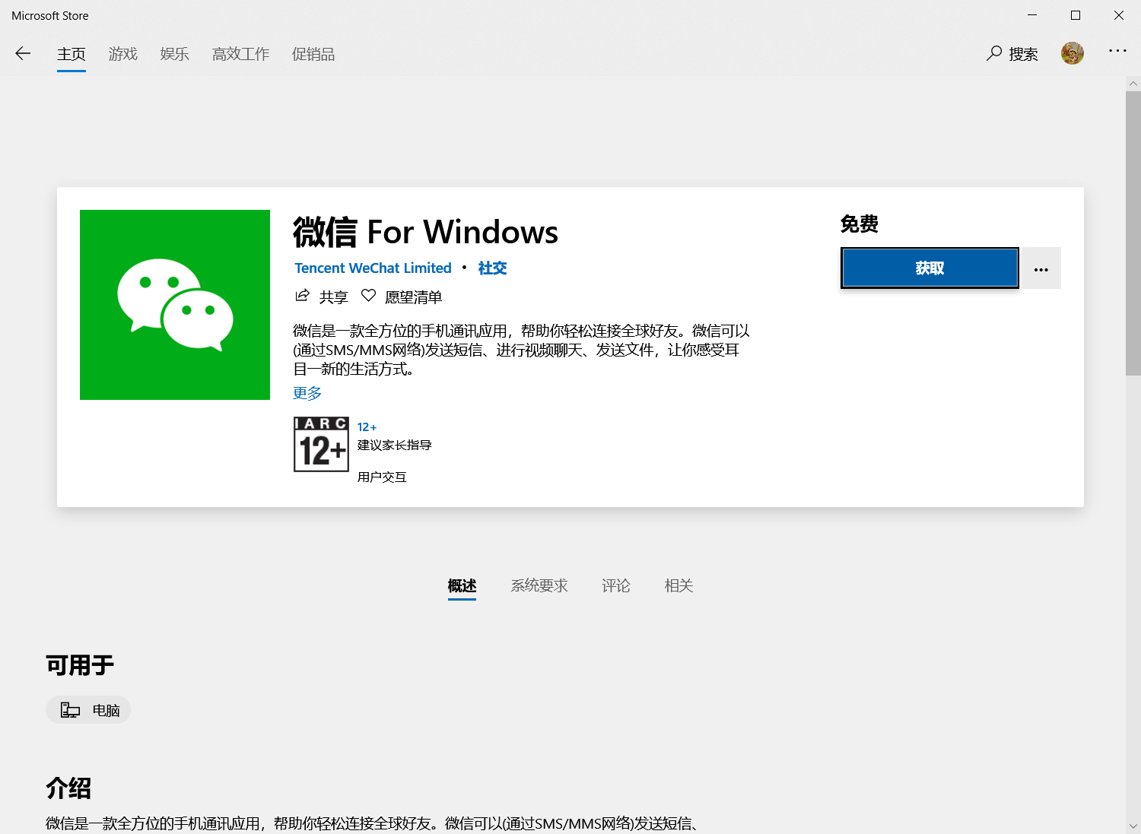Click the 可用于 heading
The height and width of the screenshot is (834, 1141).
(80, 665)
